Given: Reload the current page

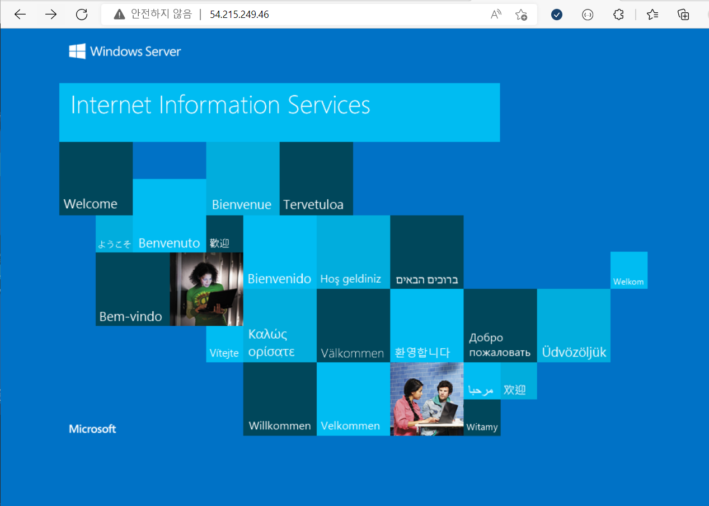Looking at the screenshot, I should [82, 15].
